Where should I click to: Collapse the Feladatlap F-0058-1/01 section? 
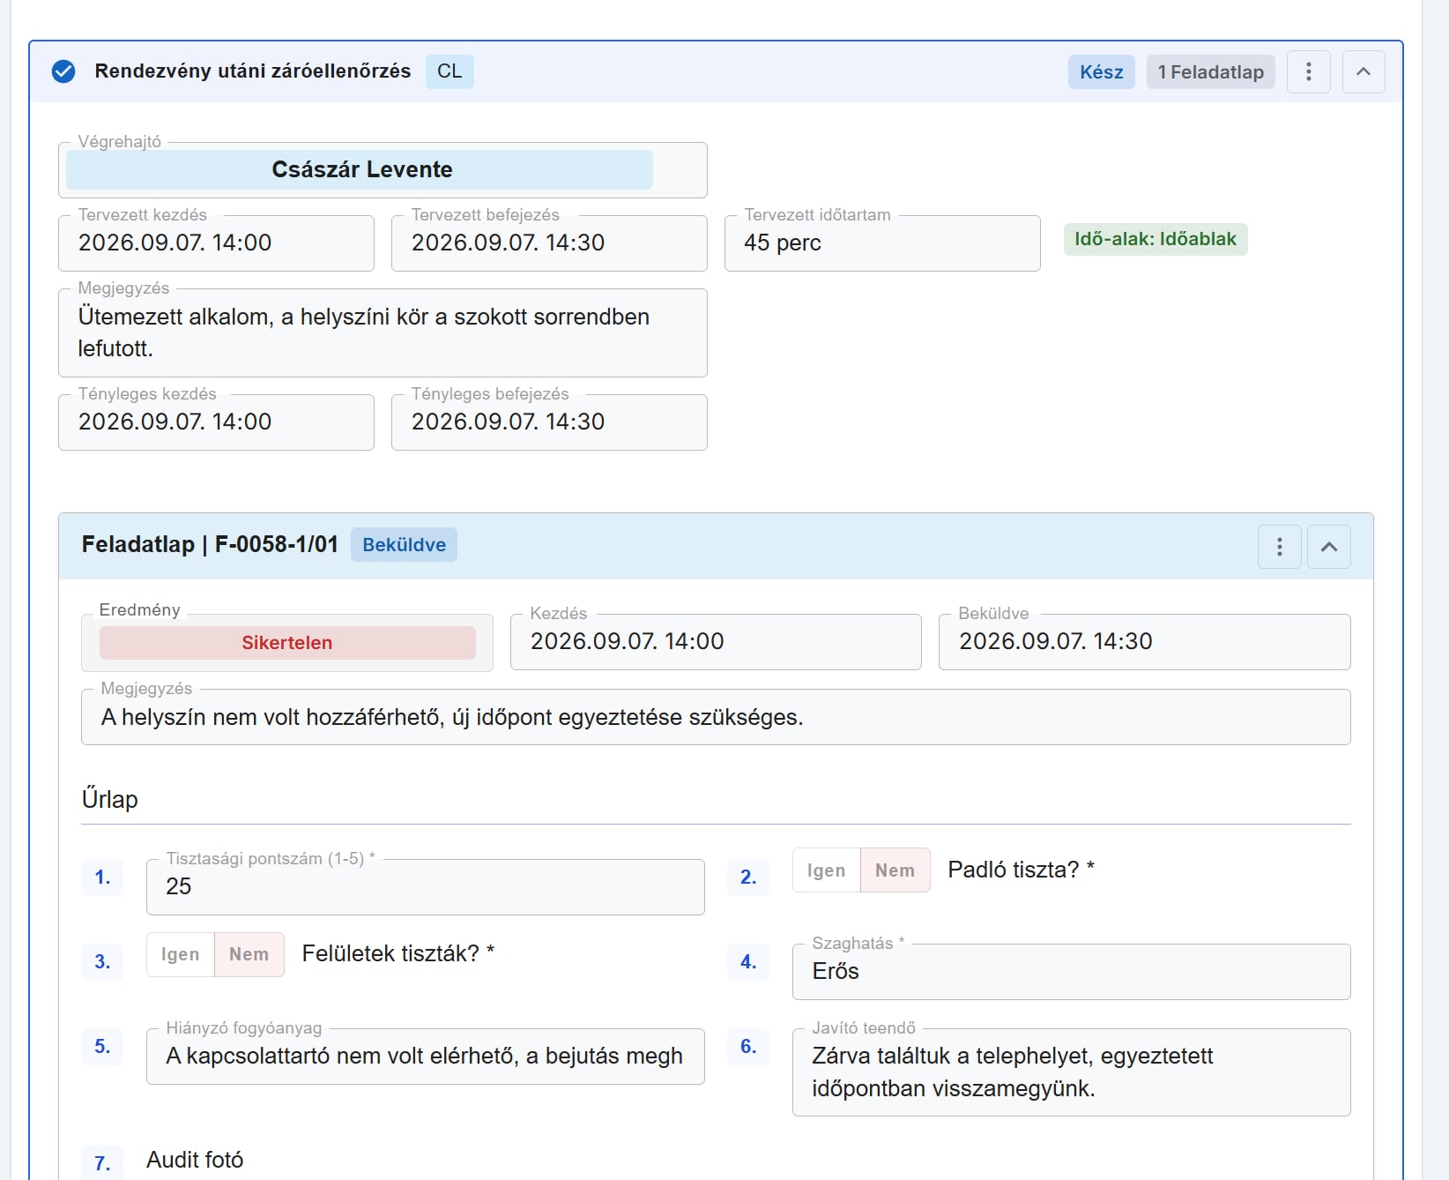tap(1329, 547)
